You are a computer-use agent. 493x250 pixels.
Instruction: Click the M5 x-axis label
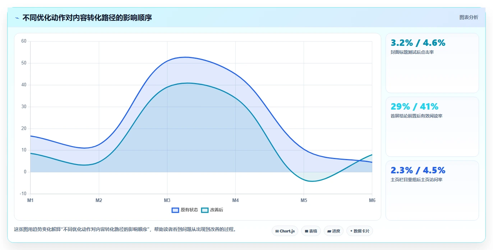point(304,200)
